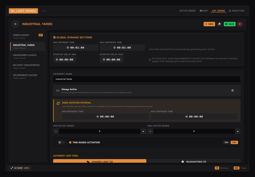Decrease Max Active Zones with minus
Viewport: 255px width, 177px height.
point(150,131)
